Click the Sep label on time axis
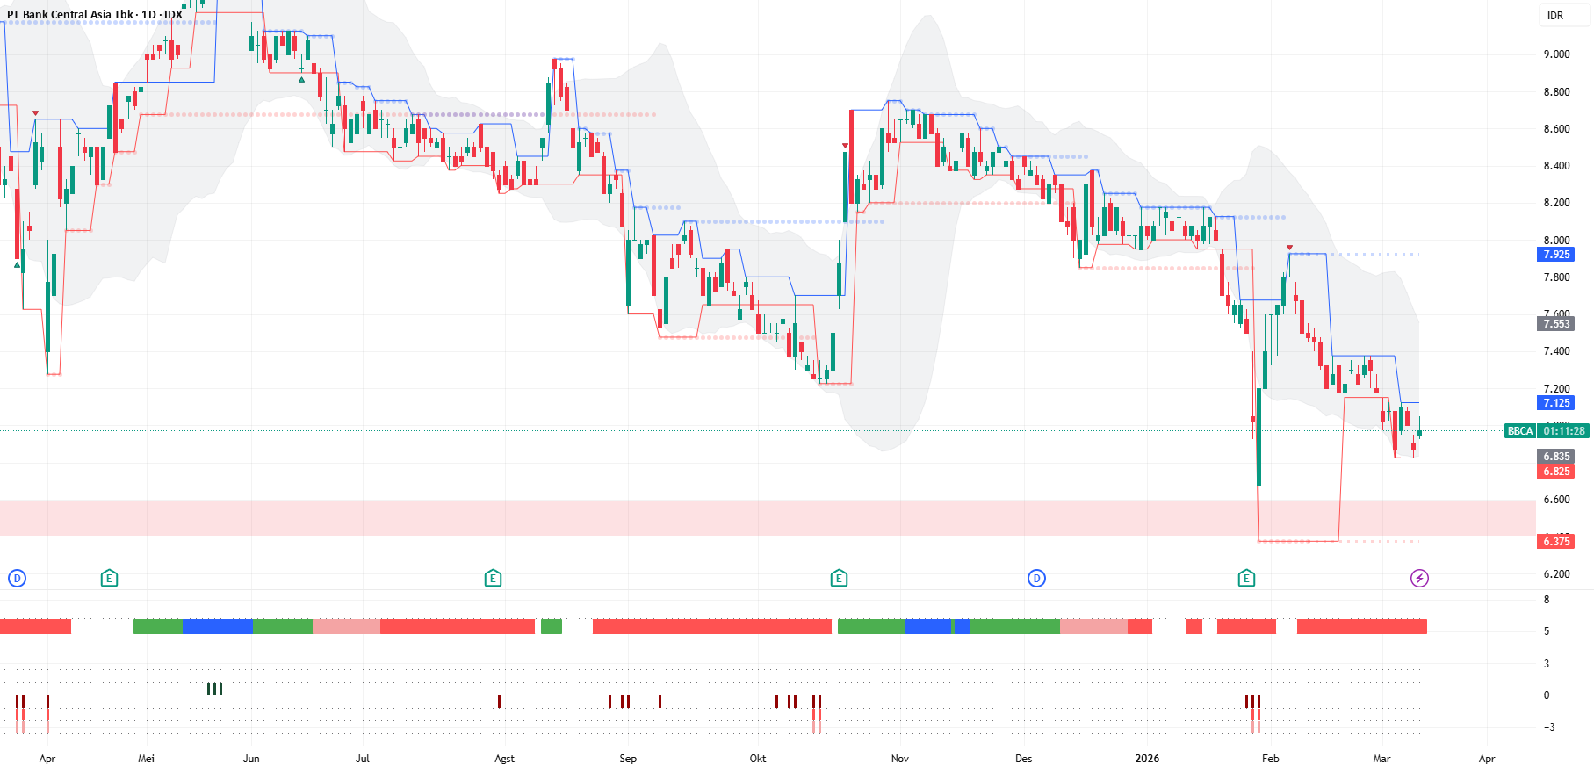The image size is (1594, 771). [628, 759]
